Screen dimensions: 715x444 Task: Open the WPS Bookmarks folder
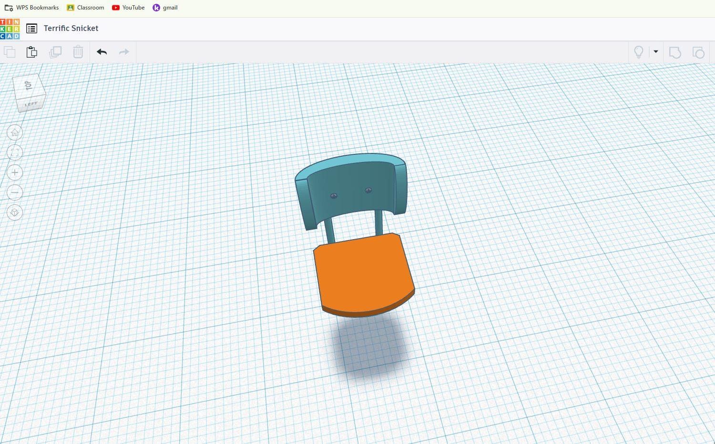(31, 8)
